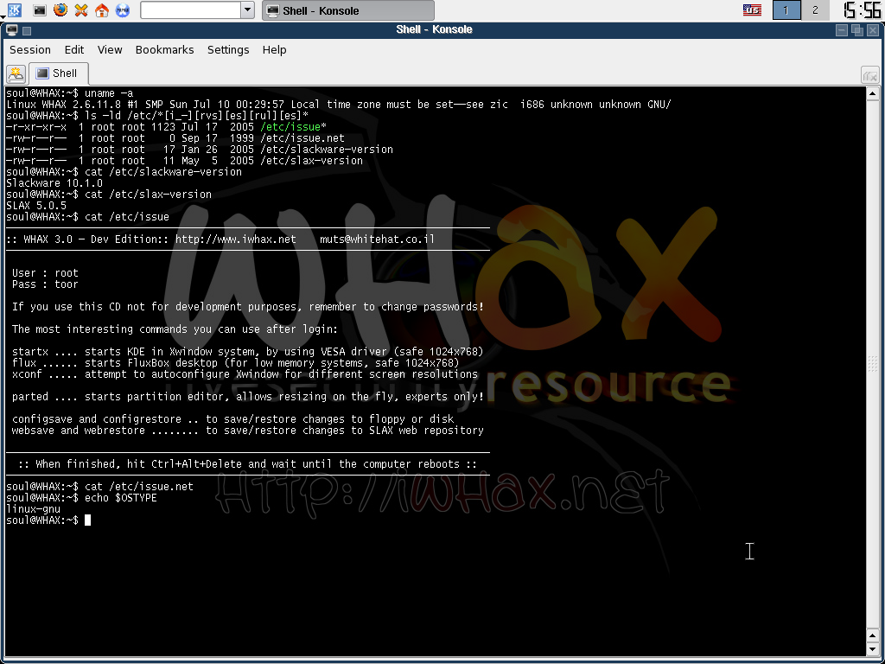The image size is (885, 664).
Task: Click the 'User : root' line
Action: point(45,273)
